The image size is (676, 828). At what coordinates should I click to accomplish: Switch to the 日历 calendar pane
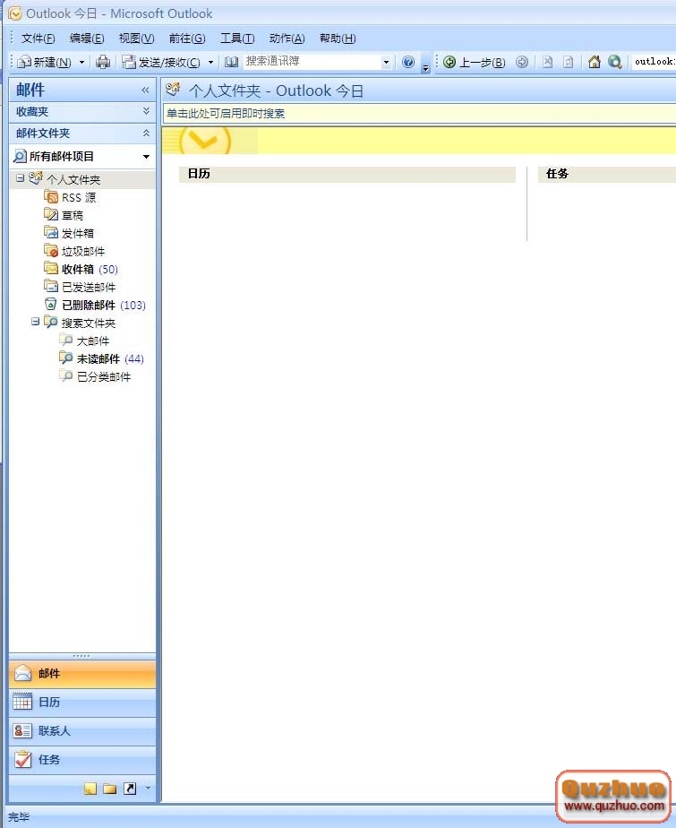click(x=82, y=703)
